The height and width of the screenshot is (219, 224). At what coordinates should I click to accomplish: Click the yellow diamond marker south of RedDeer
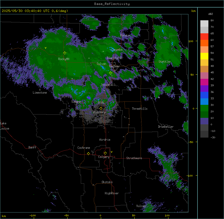point(110,73)
